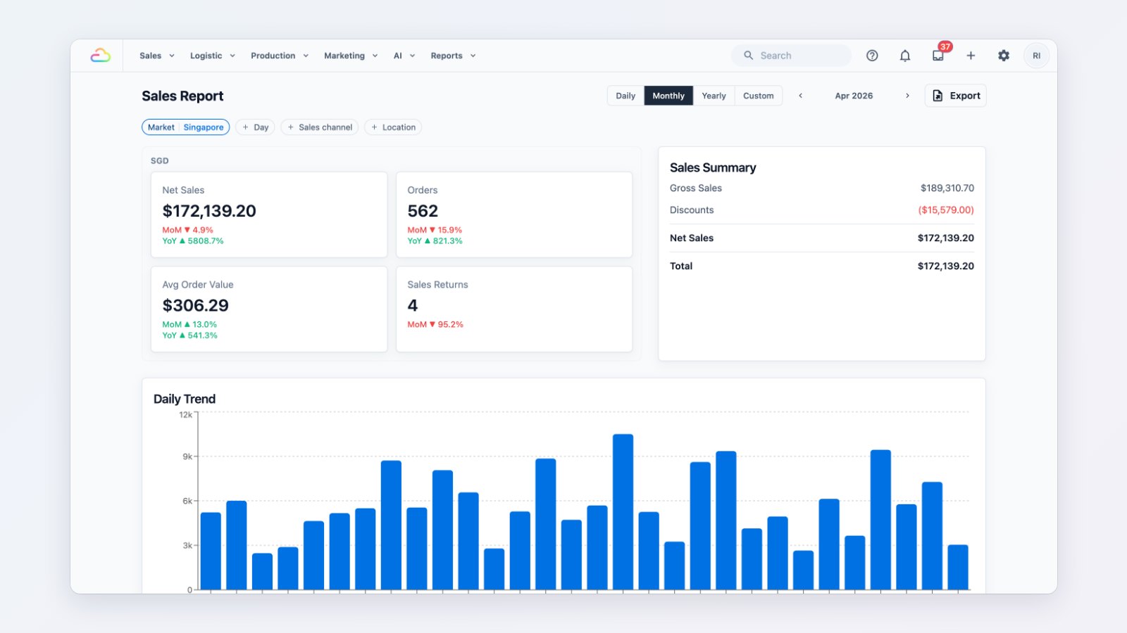Viewport: 1127px width, 633px height.
Task: Expand the Reports menu
Action: pos(454,56)
